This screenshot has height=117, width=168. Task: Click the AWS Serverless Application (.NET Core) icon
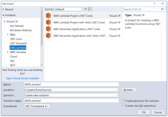[48, 29]
